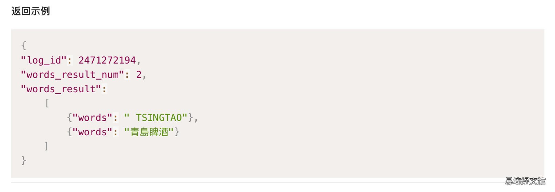Select the TSINGTAO string value

(156, 118)
